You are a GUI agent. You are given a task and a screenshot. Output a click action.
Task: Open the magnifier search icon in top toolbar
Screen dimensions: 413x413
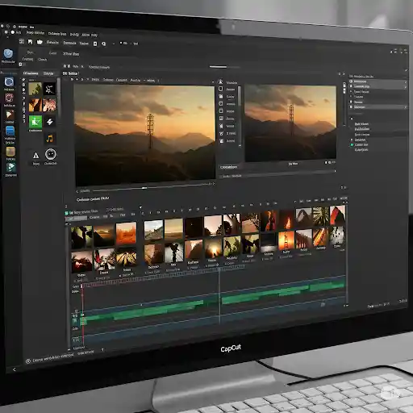[104, 44]
